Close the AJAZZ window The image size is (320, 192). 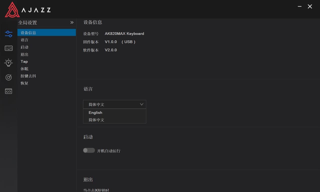(310, 6)
